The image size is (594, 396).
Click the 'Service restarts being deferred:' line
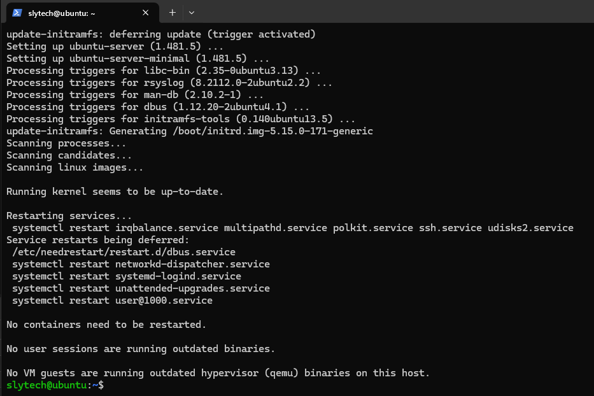(x=97, y=240)
